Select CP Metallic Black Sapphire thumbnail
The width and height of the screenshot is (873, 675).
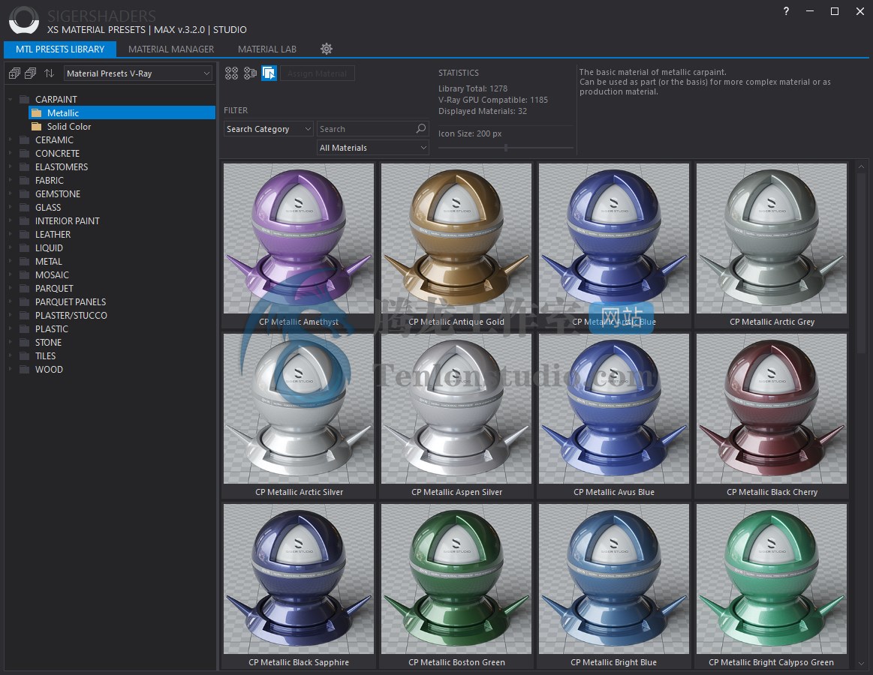299,579
